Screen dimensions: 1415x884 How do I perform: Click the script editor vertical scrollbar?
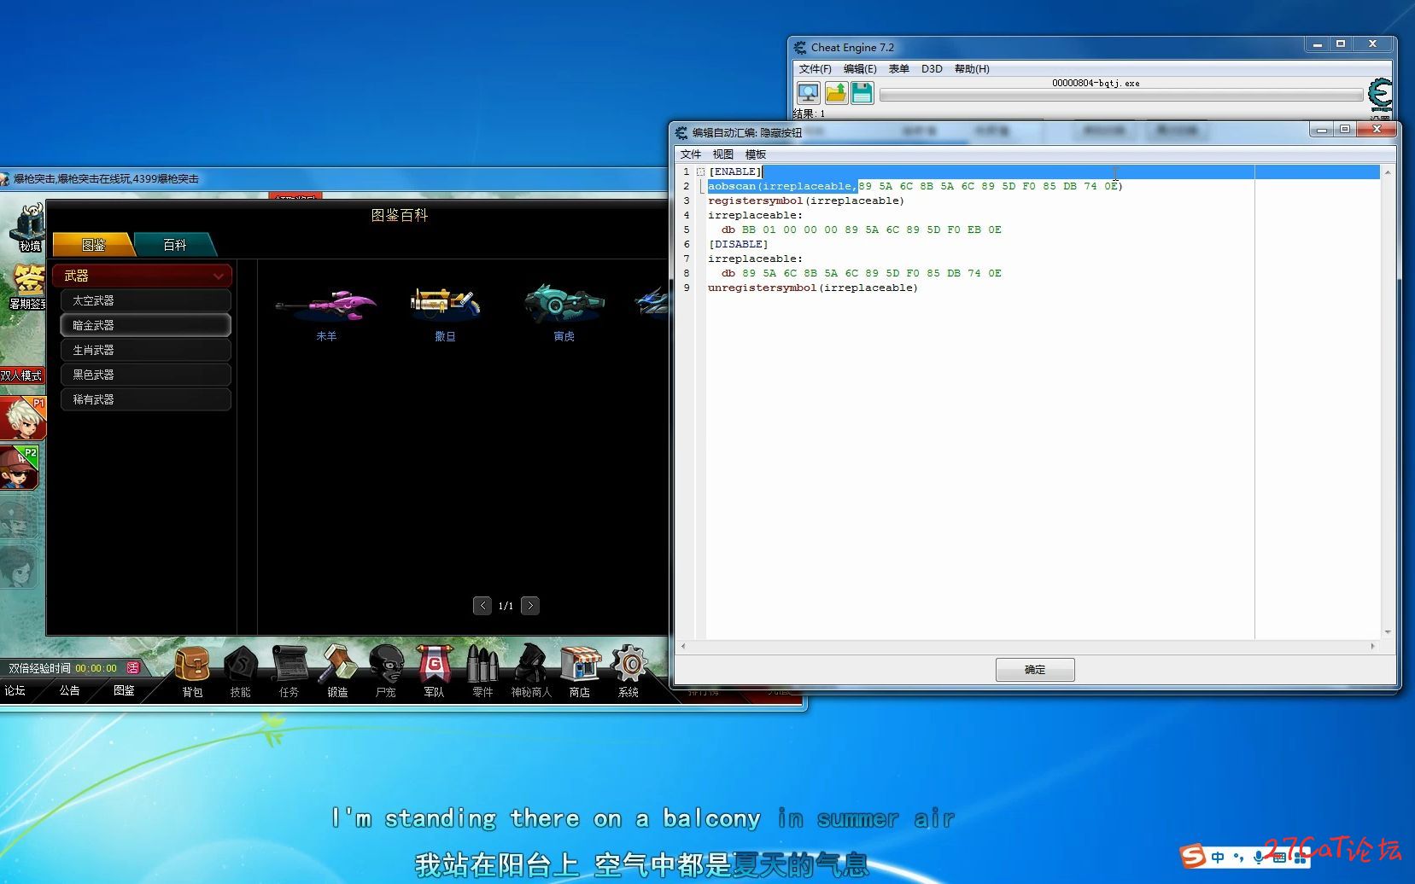[x=1387, y=402]
